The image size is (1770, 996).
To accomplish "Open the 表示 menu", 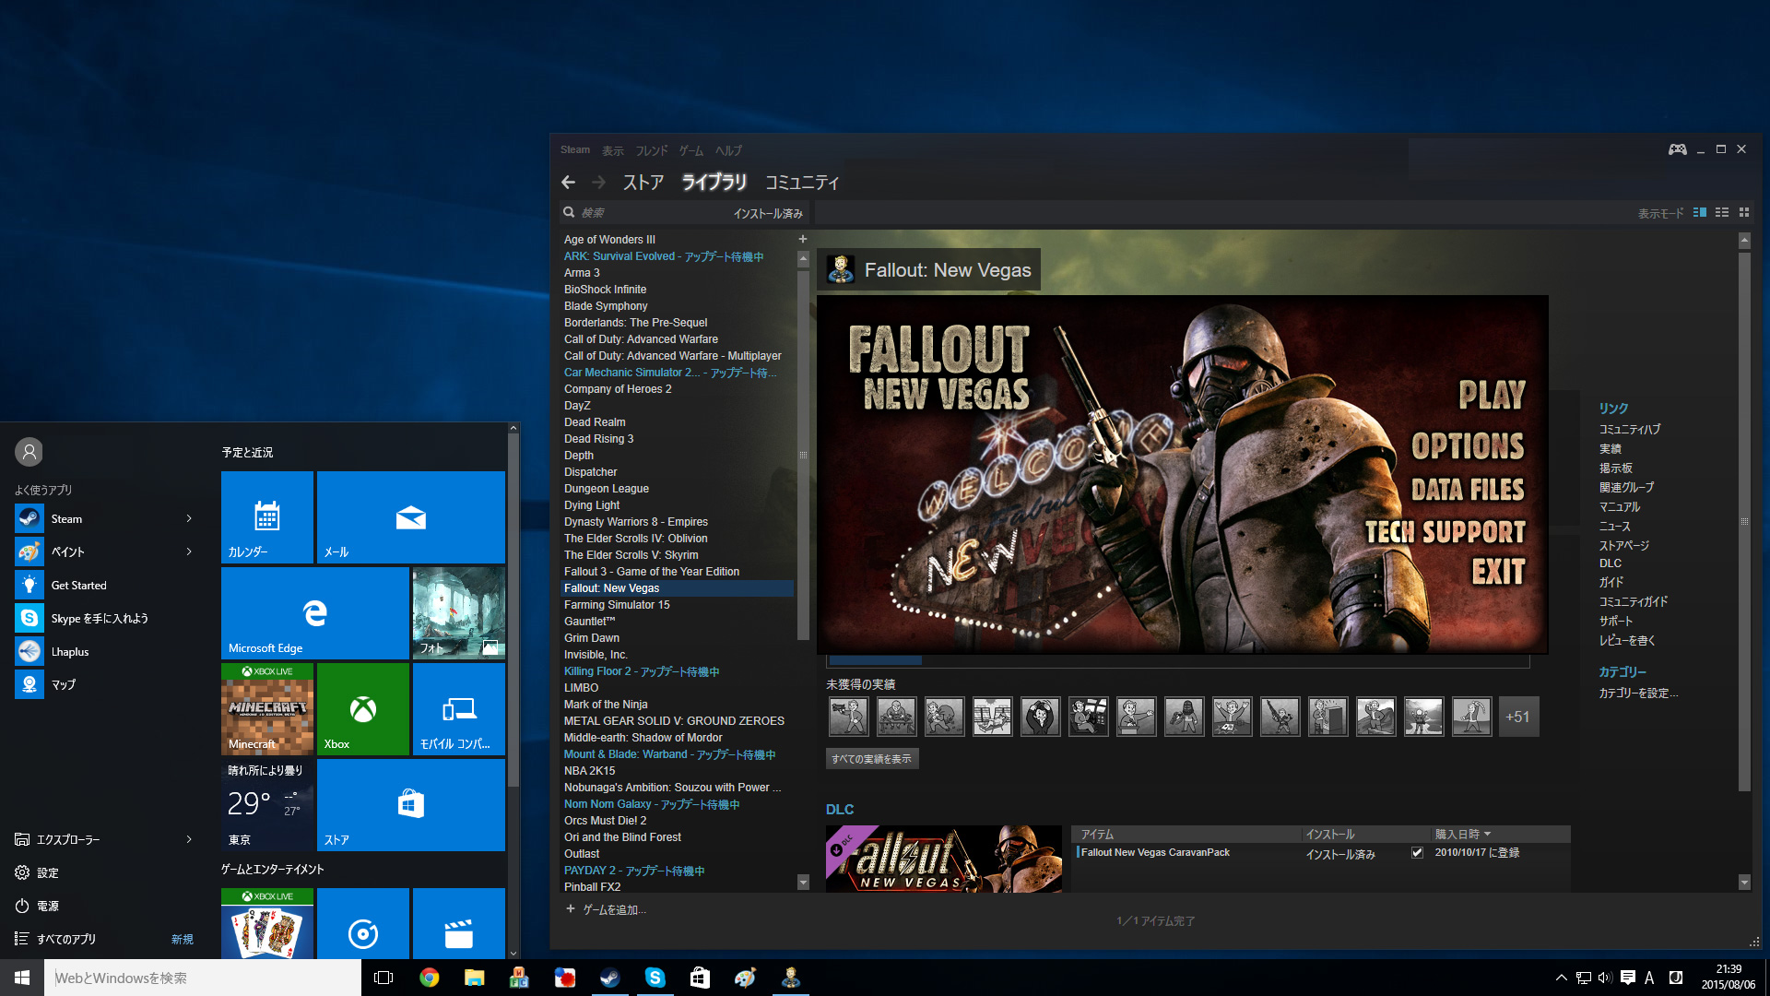I will click(x=613, y=150).
